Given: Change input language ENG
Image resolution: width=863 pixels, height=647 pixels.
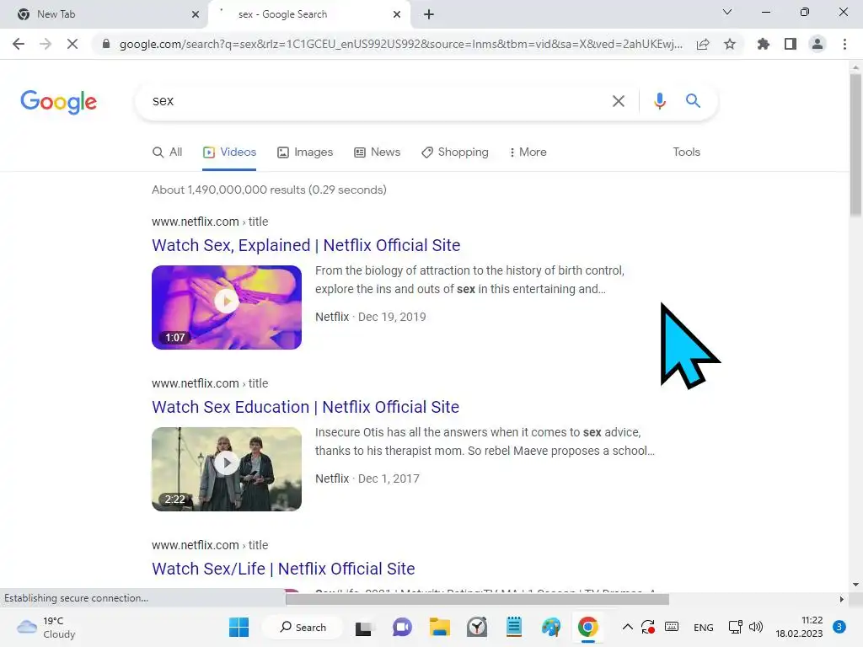Looking at the screenshot, I should pos(704,627).
